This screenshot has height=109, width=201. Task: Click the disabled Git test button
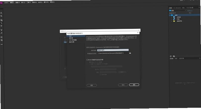pos(122,72)
